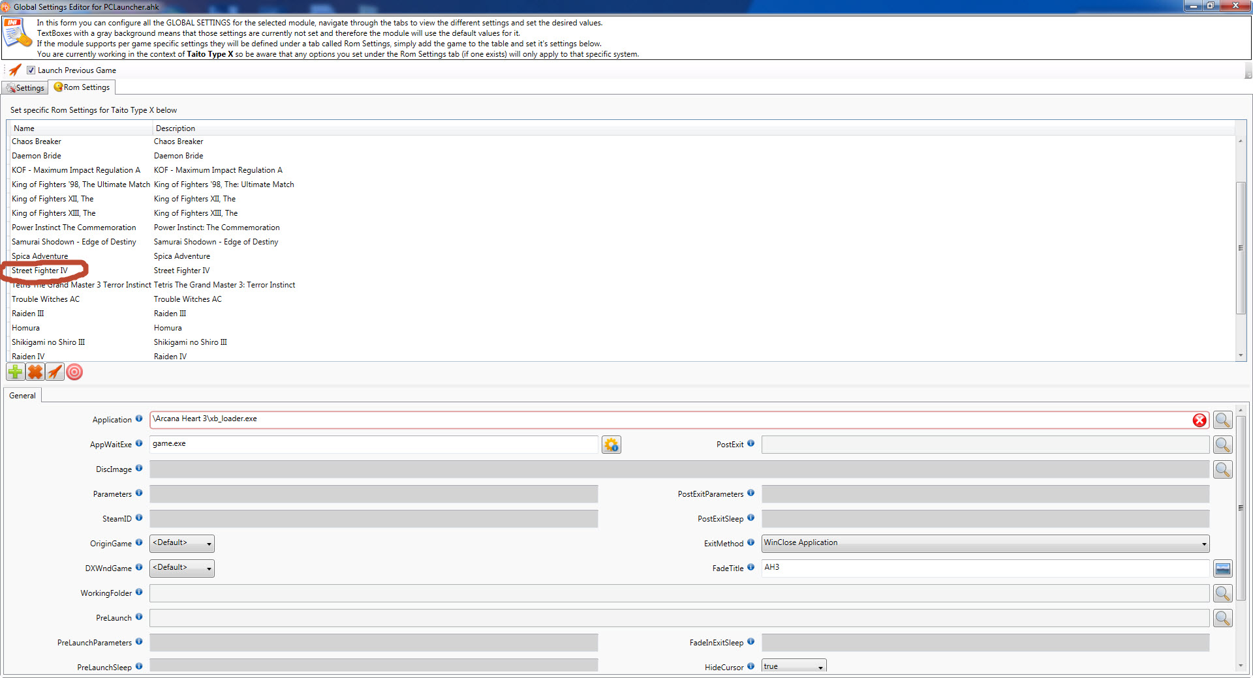Select the Trouble Witches AC row
Image resolution: width=1253 pixels, height=678 pixels.
click(x=621, y=299)
